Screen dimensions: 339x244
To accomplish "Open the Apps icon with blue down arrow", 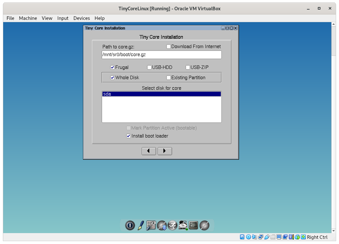I will pyautogui.click(x=162, y=225).
